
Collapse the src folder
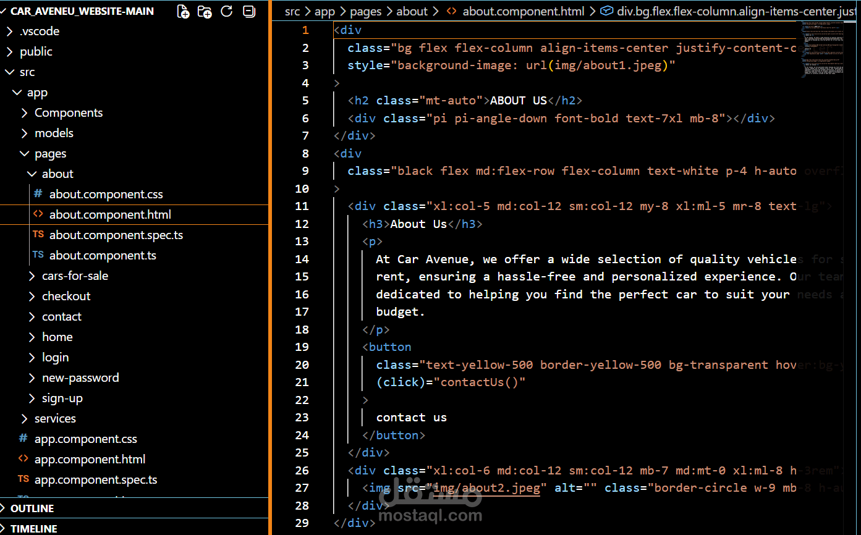point(27,72)
